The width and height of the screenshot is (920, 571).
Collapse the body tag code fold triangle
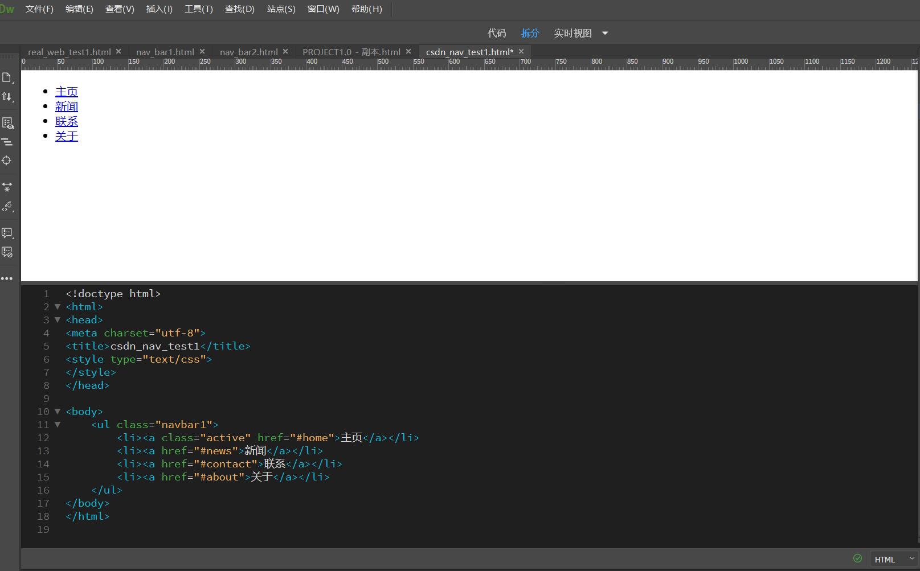57,411
